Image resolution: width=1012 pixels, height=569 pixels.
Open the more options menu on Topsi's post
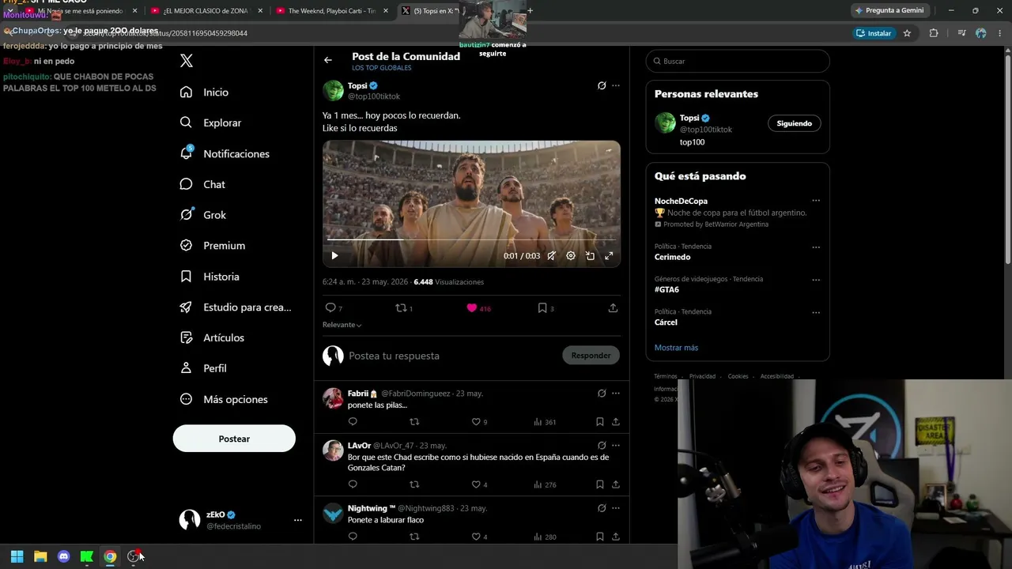(x=616, y=85)
